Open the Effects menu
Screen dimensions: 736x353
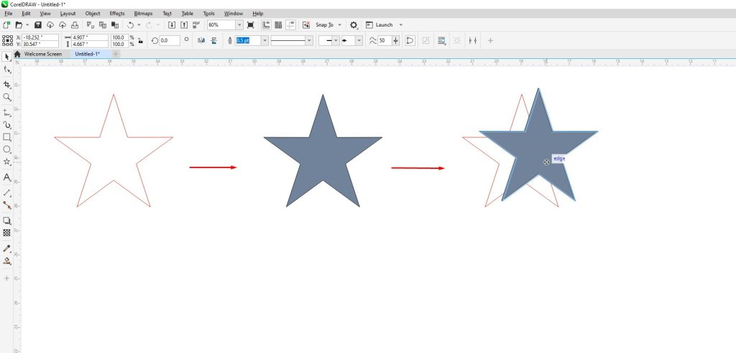point(117,14)
